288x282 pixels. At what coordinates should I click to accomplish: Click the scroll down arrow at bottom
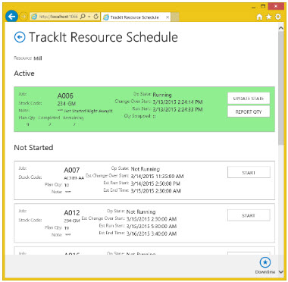coord(281,272)
